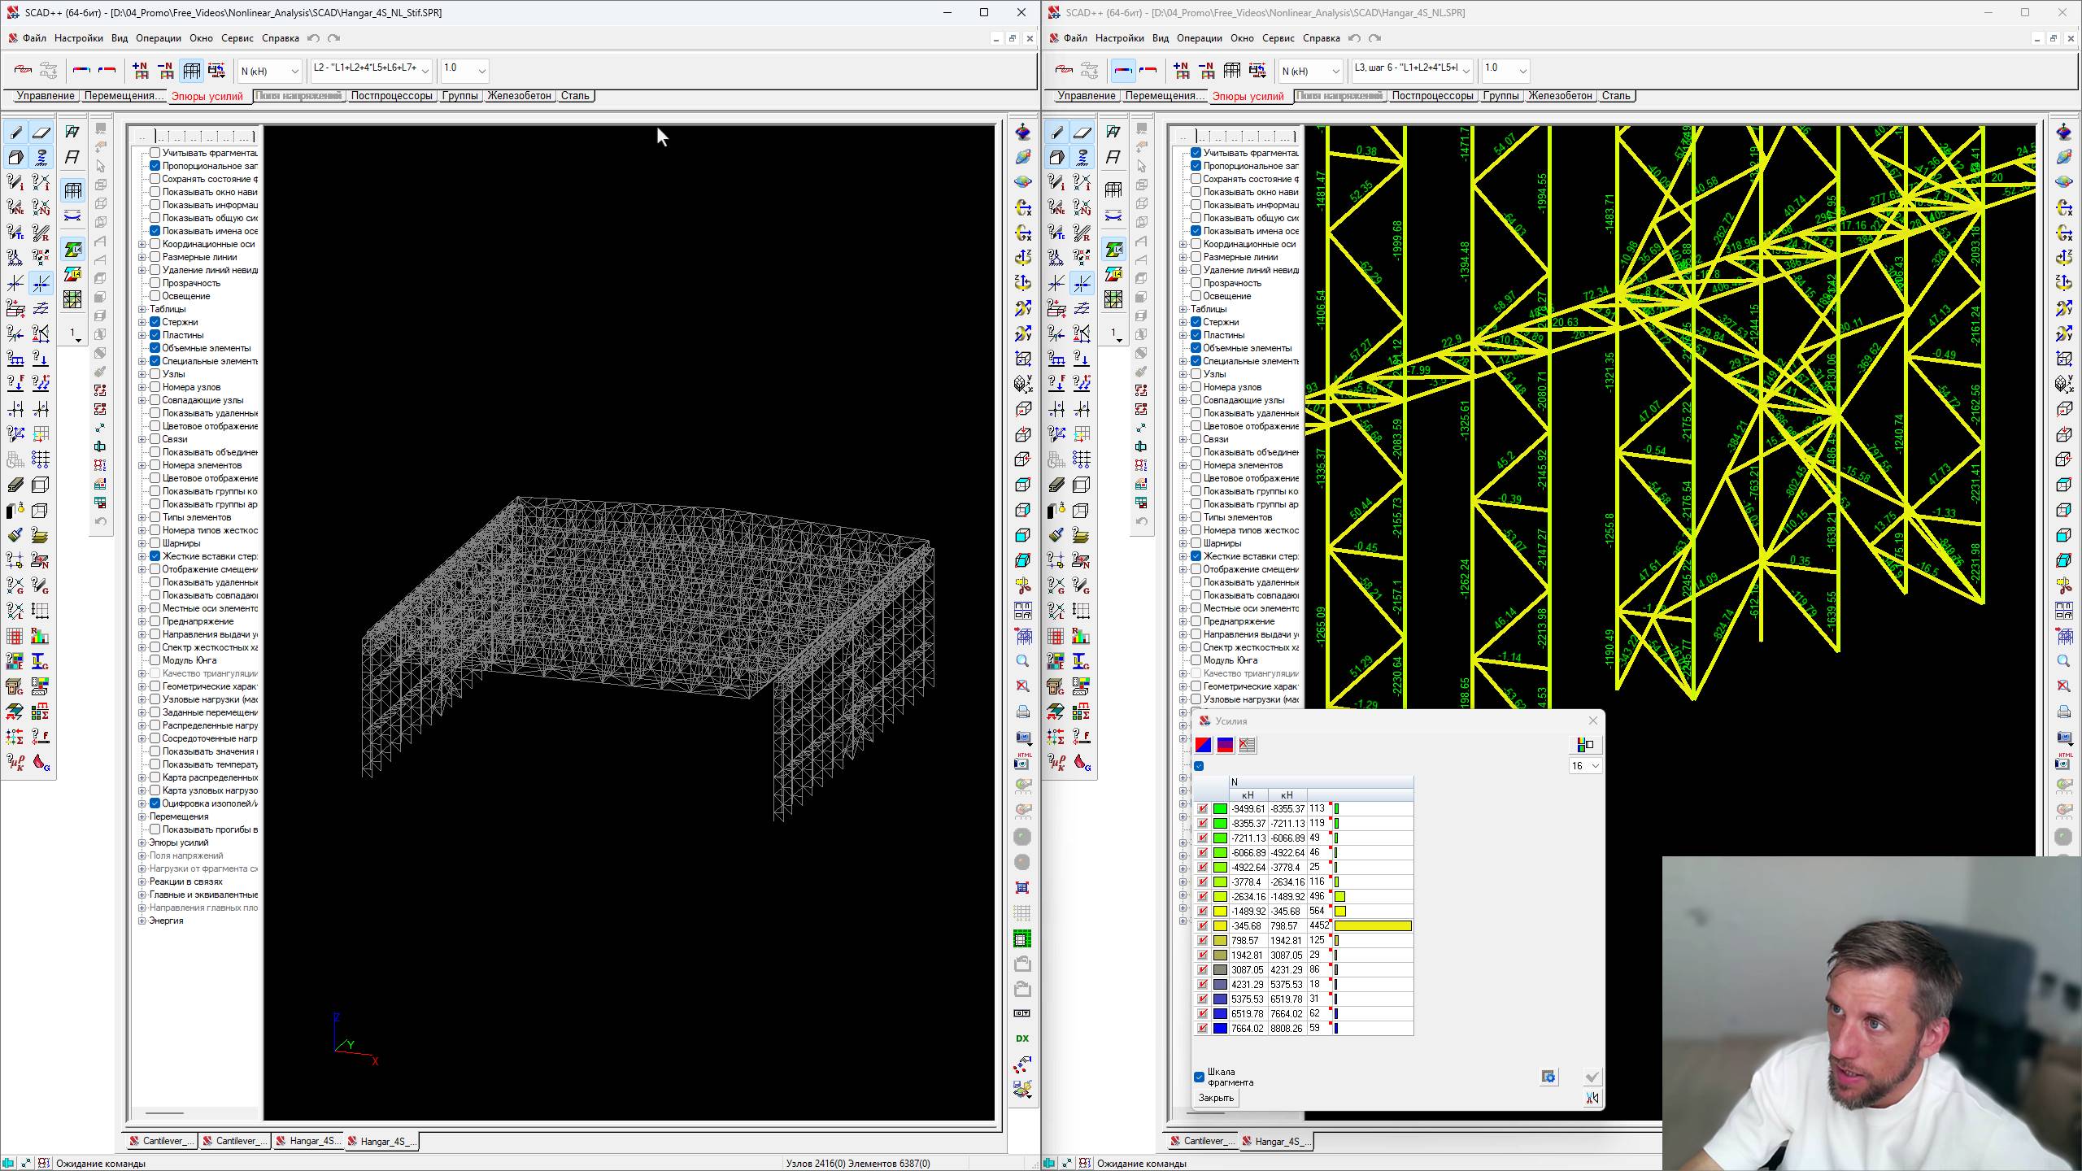Open the Операции menu in the left window
The image size is (2082, 1171).
click(158, 38)
